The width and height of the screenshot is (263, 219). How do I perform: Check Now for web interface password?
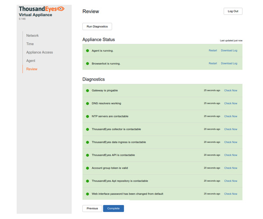coord(231,194)
